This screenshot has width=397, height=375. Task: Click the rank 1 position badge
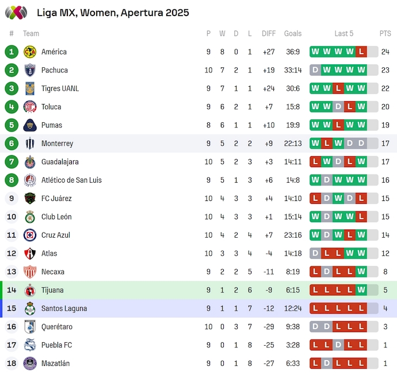coord(12,52)
